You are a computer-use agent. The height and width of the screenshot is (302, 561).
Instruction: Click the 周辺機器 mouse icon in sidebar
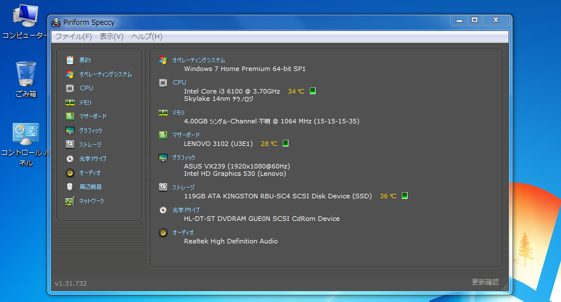tap(70, 186)
